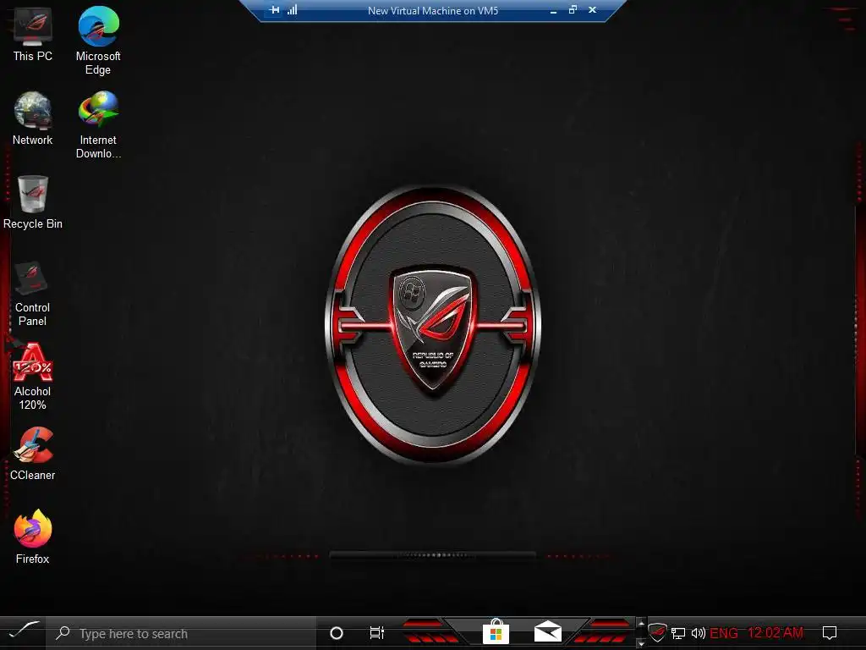
Task: Restore down the virtual machine window
Action: (573, 10)
